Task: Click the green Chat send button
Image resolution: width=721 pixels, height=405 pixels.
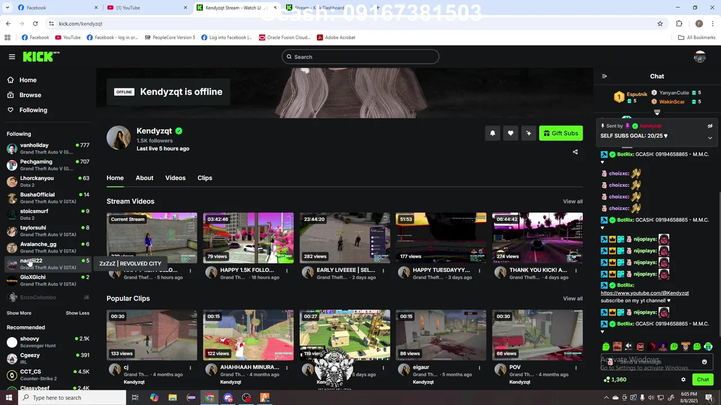Action: pyautogui.click(x=702, y=380)
